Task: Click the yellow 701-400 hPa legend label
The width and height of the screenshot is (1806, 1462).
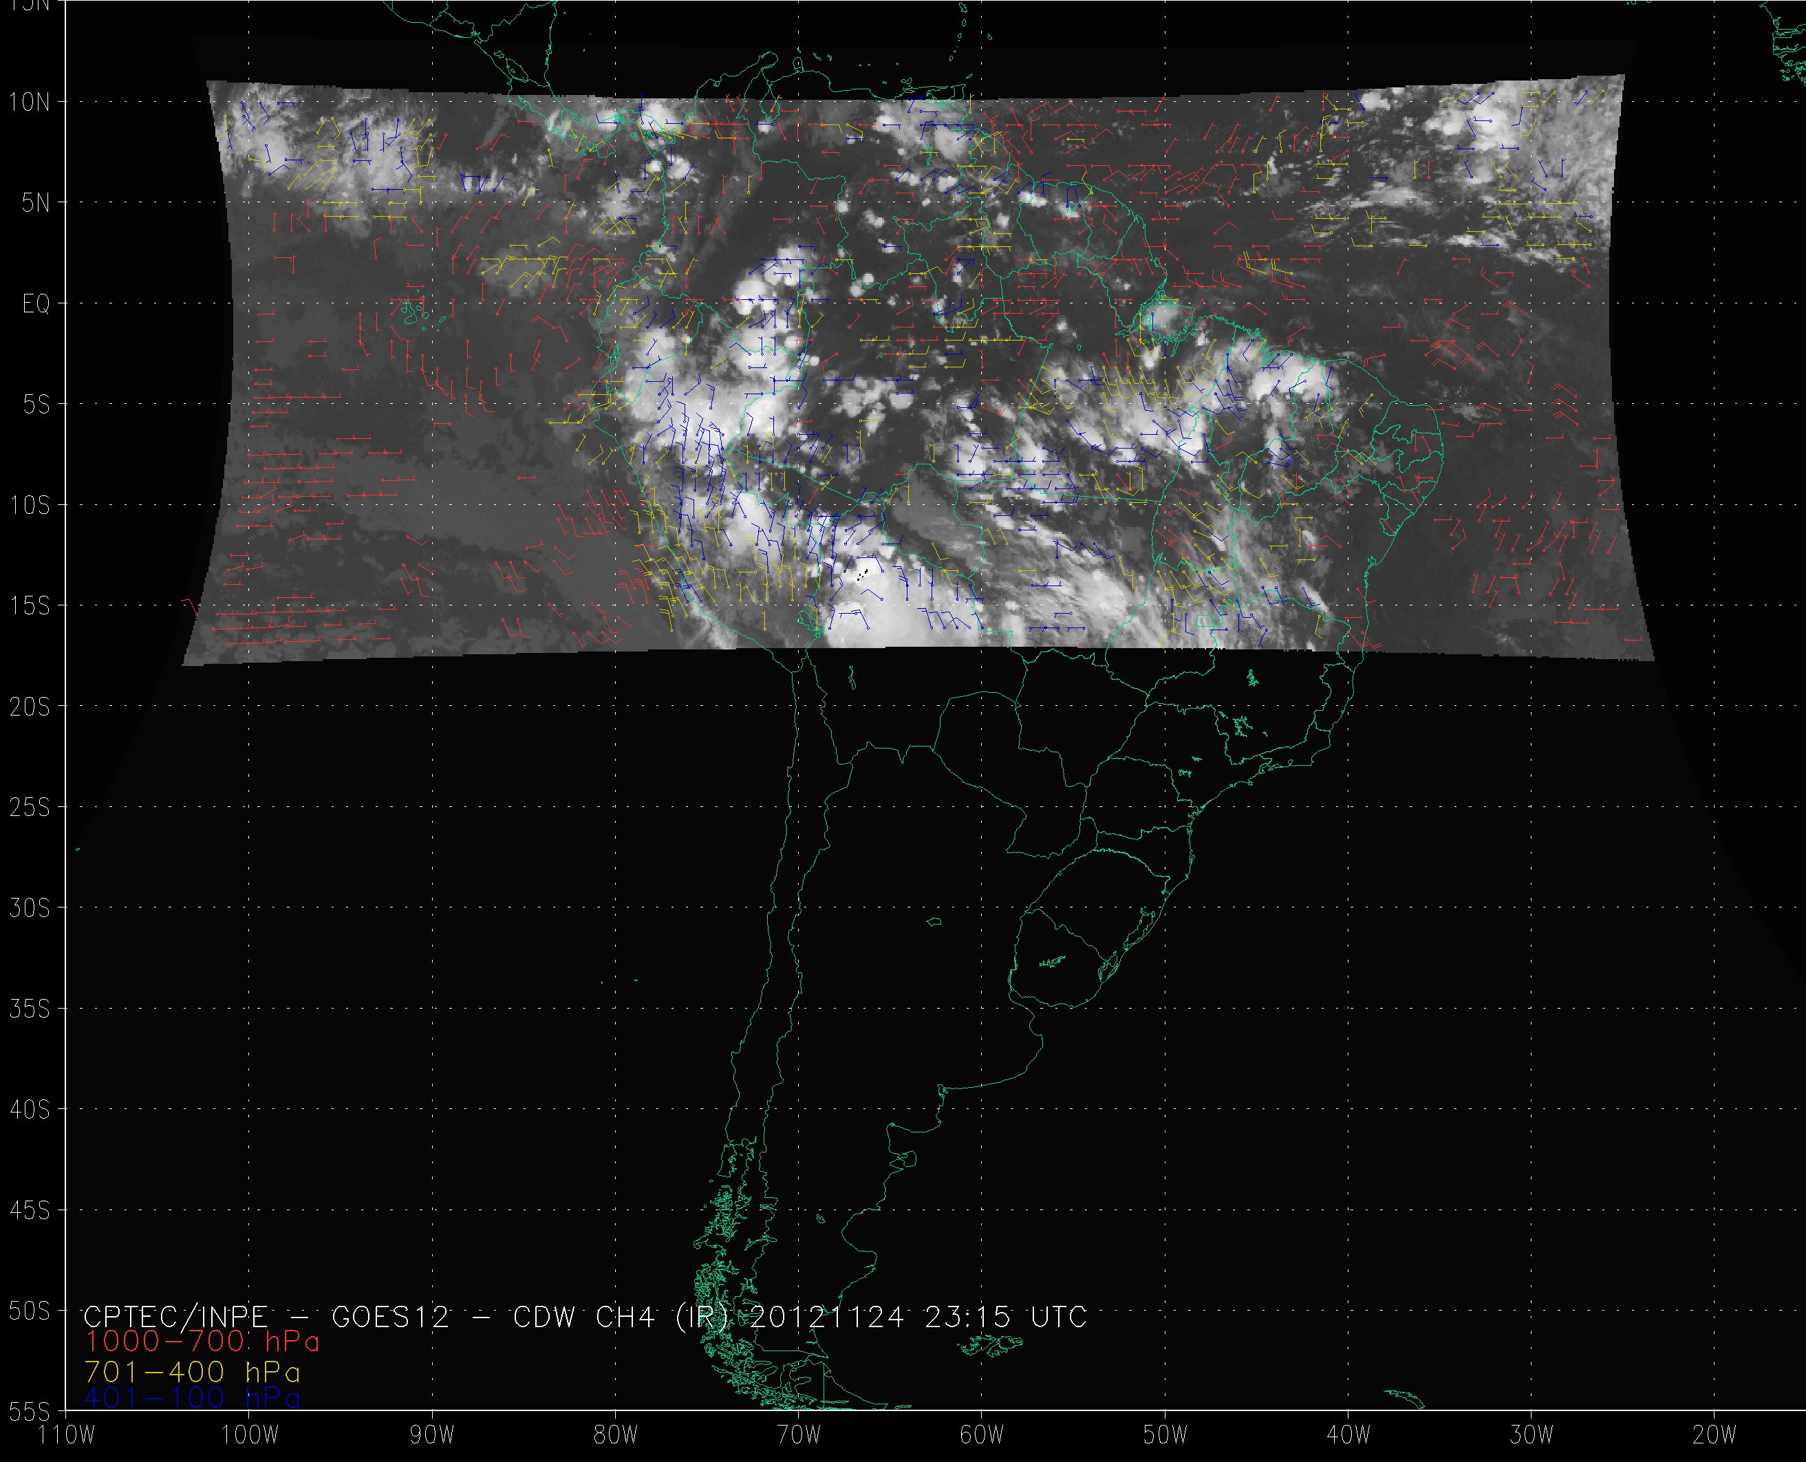Action: (x=193, y=1372)
